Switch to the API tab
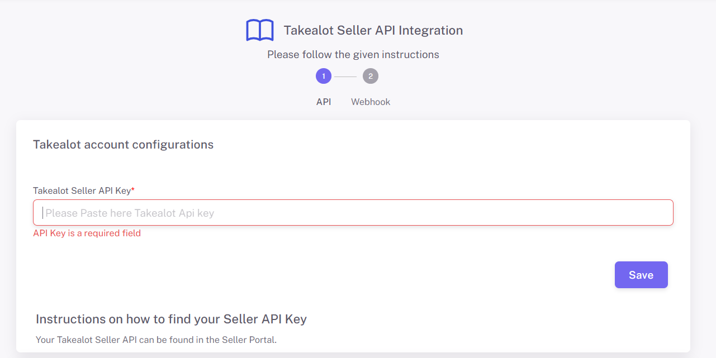716x358 pixels. (324, 102)
